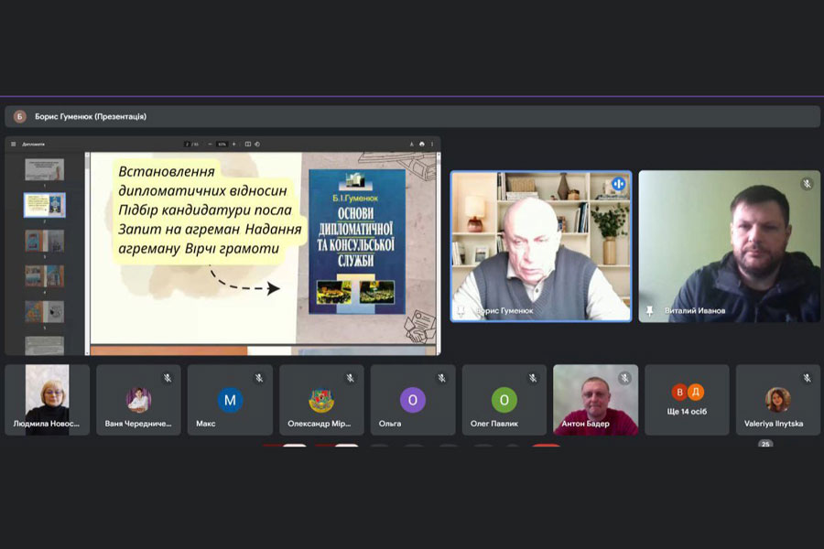Click the download icon in PDF toolbar

pyautogui.click(x=411, y=144)
